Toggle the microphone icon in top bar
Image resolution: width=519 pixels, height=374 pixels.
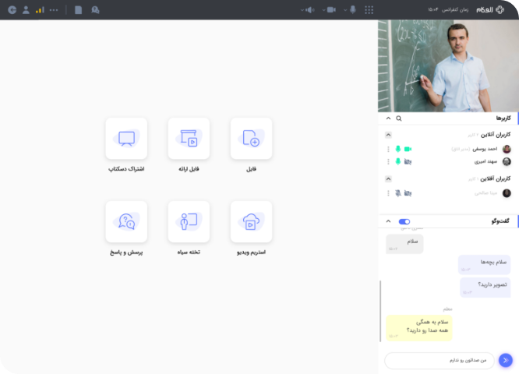click(x=353, y=10)
